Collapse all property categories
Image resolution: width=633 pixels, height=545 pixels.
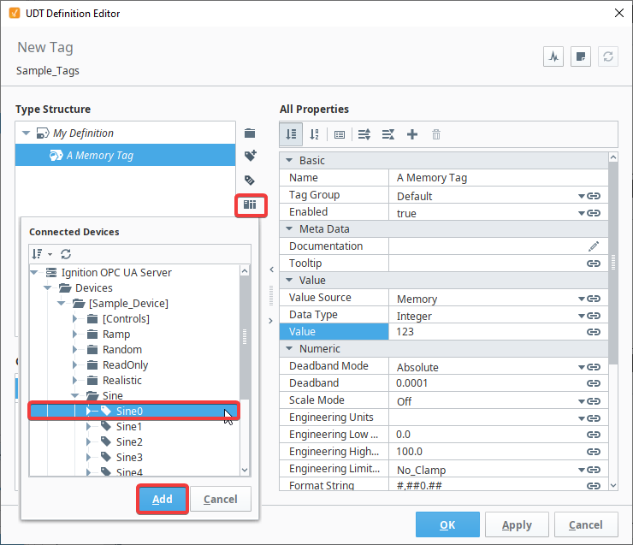click(388, 134)
